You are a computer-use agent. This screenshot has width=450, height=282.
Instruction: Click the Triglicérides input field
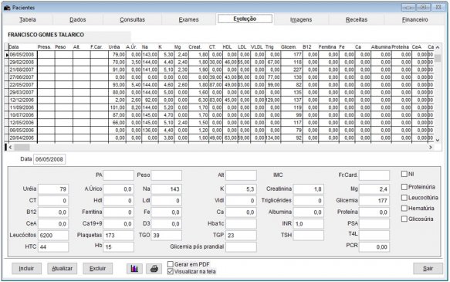(309, 201)
